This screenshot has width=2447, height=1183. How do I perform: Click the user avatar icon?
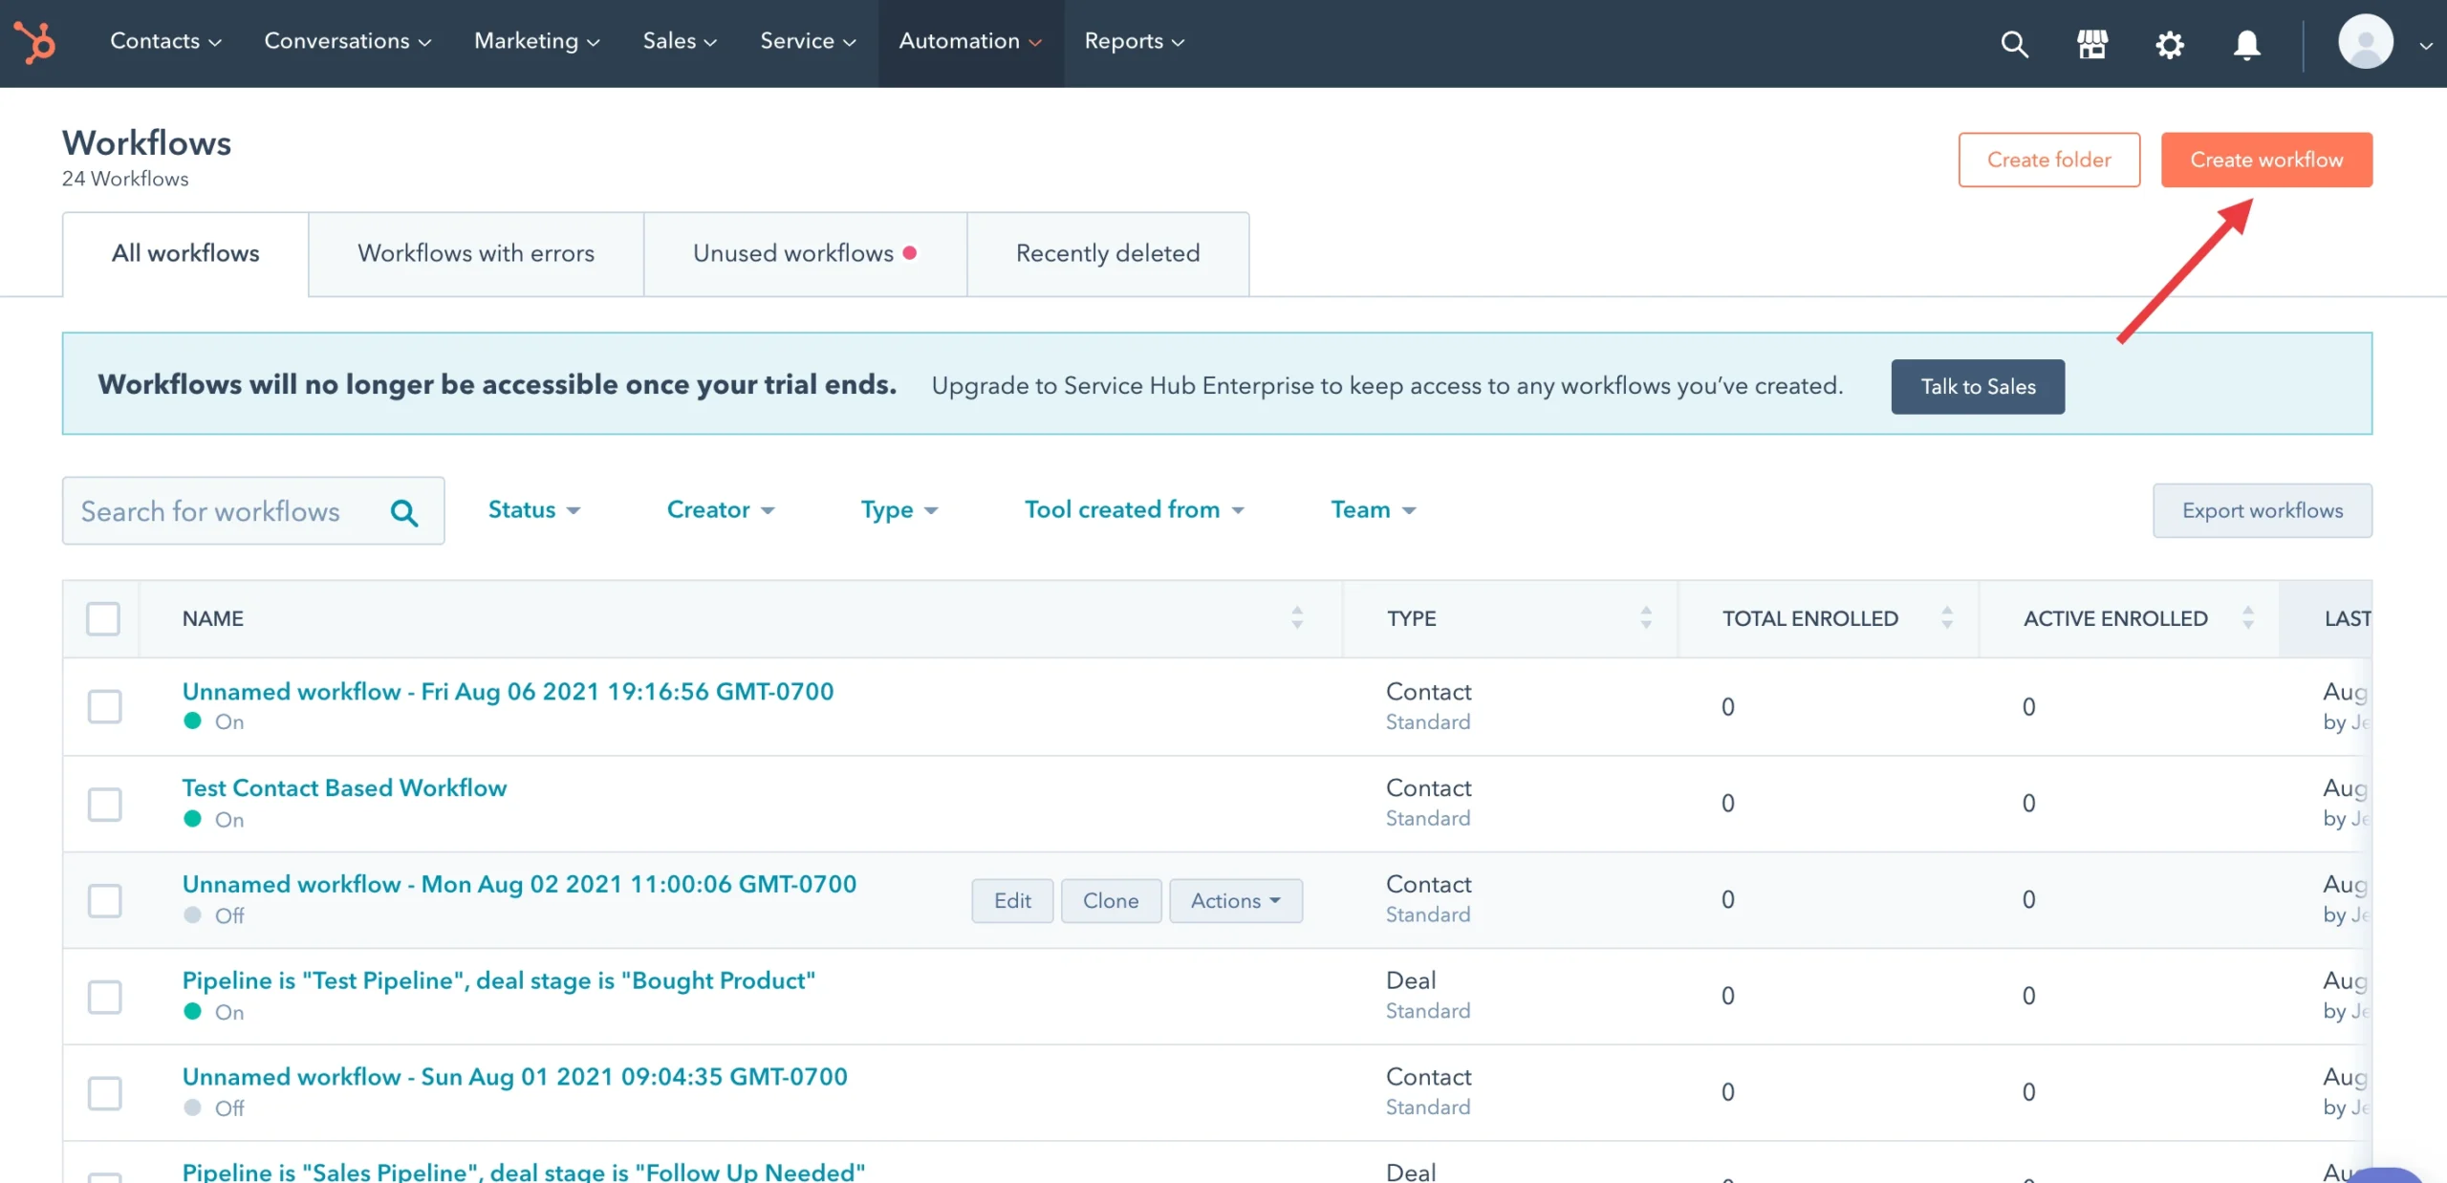pyautogui.click(x=2367, y=41)
